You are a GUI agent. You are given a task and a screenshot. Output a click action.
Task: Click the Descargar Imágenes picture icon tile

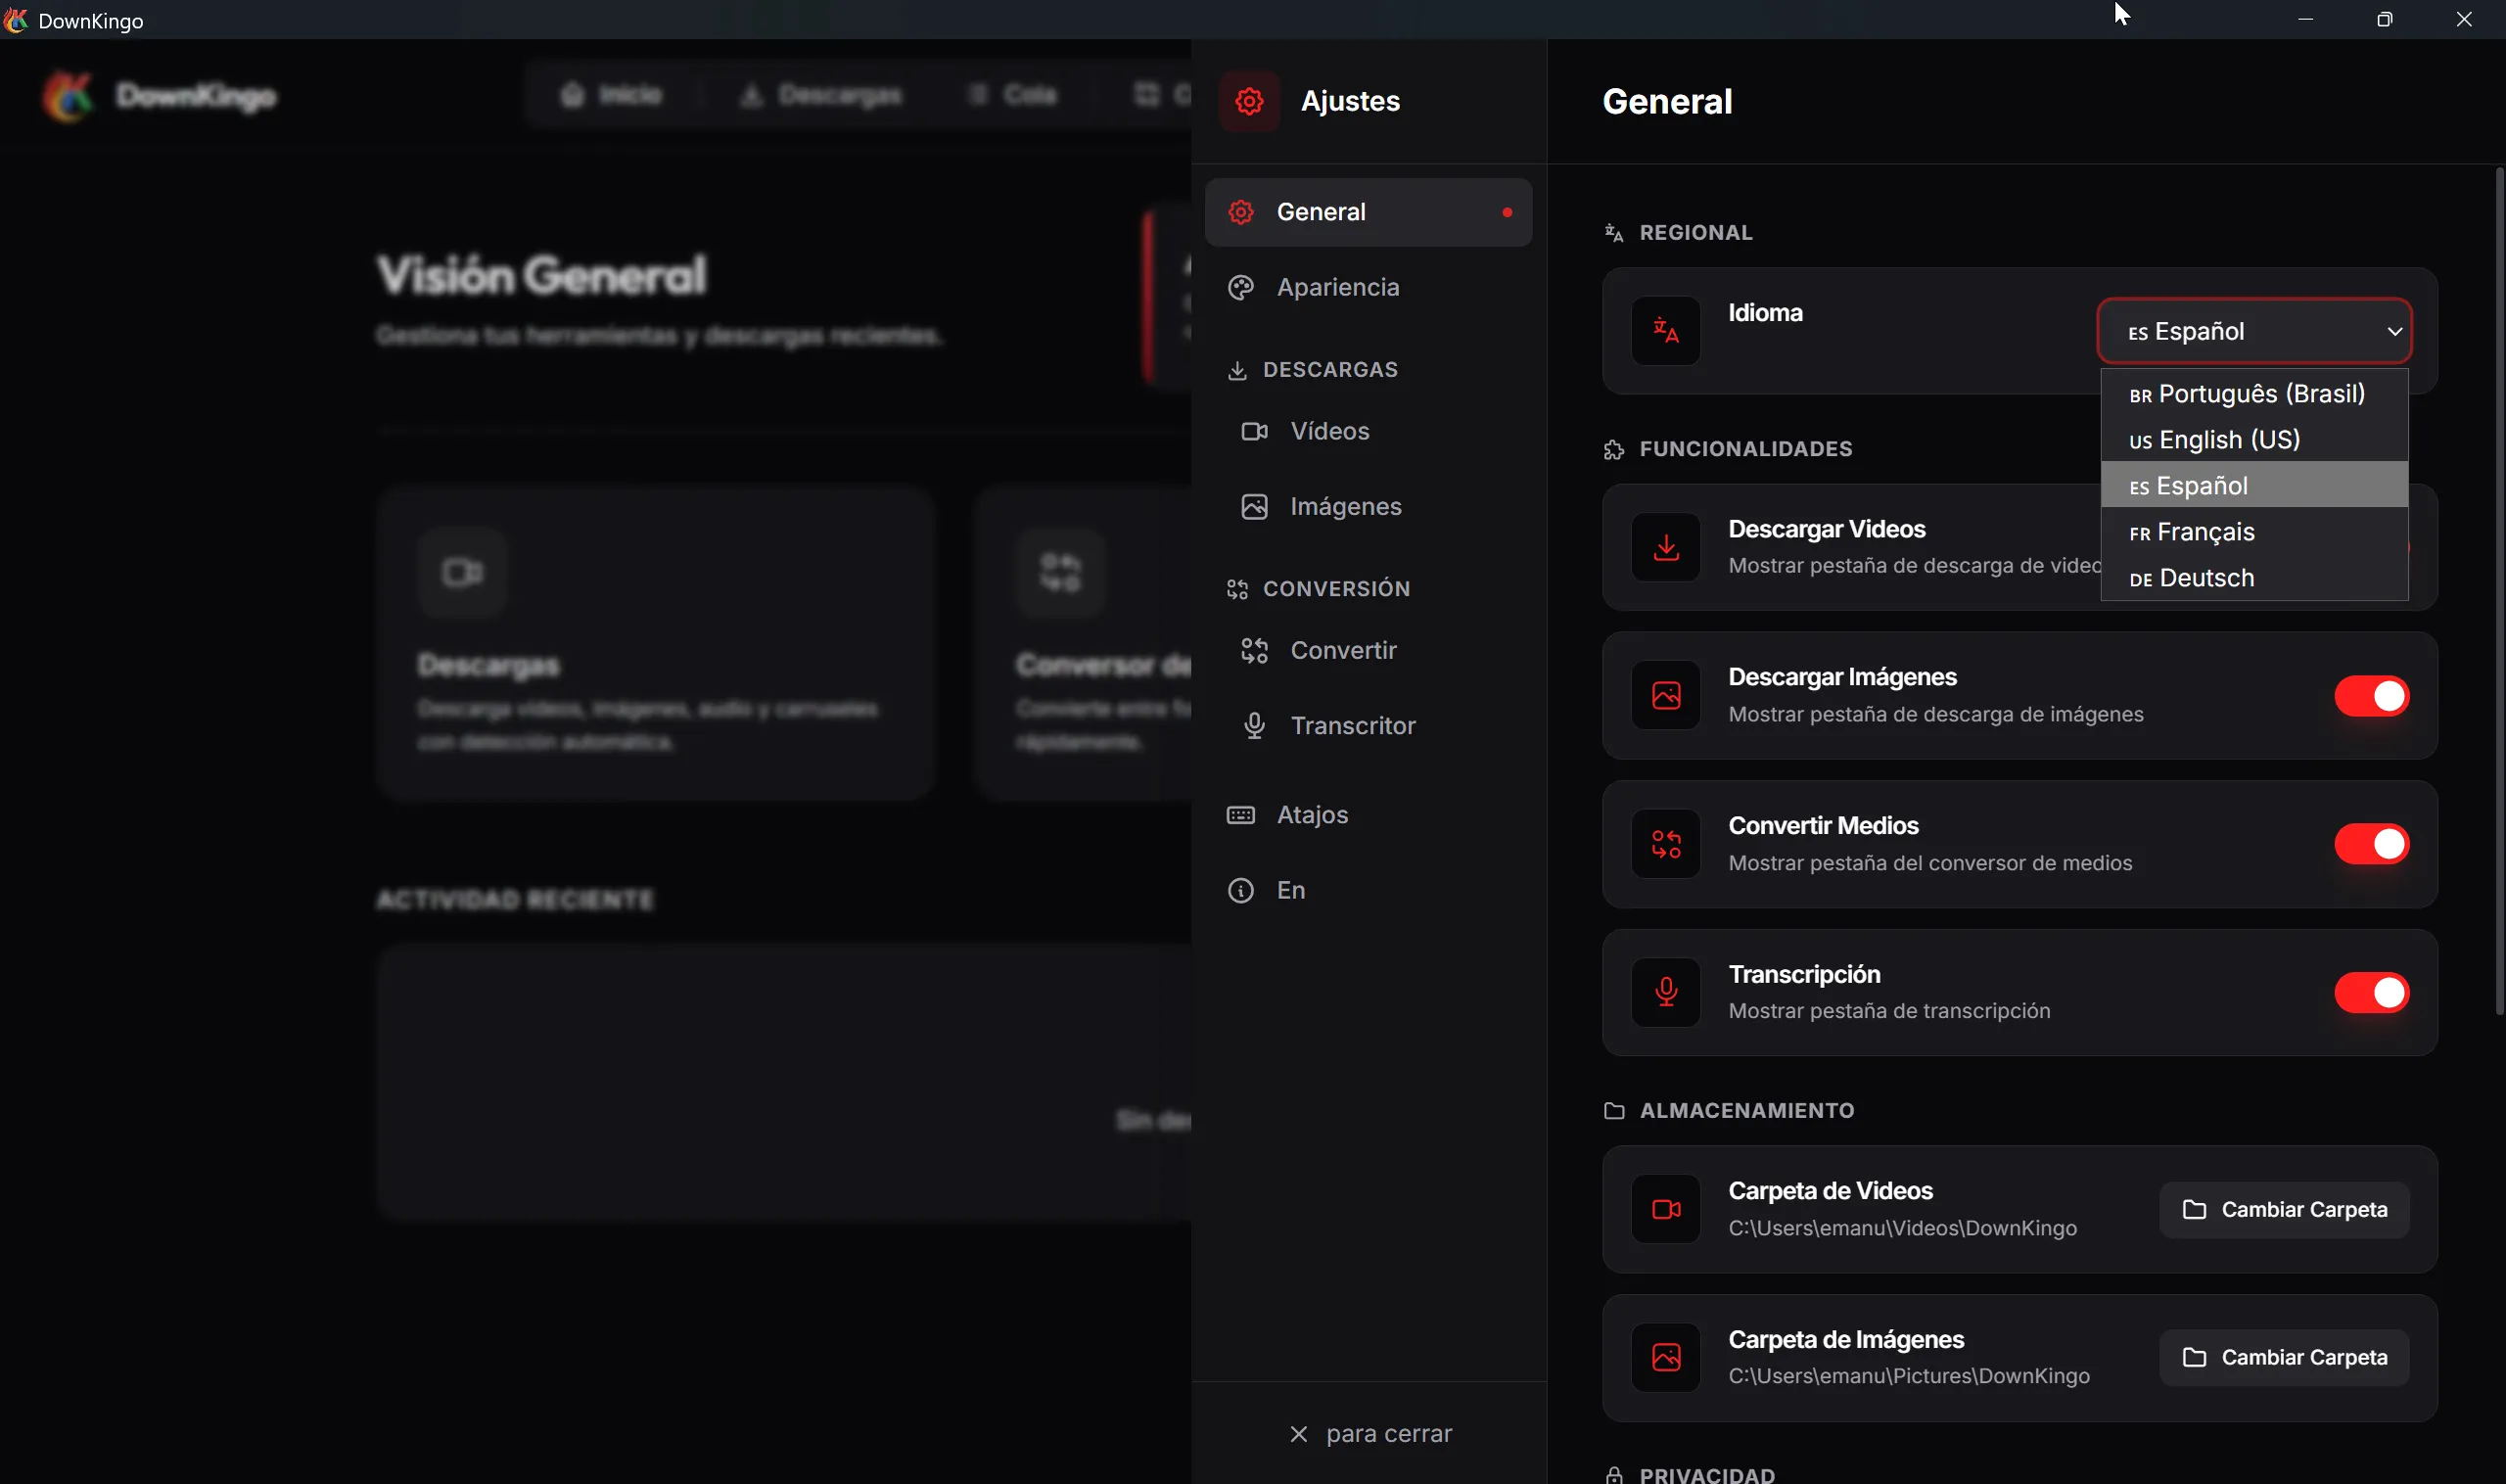(x=1665, y=695)
